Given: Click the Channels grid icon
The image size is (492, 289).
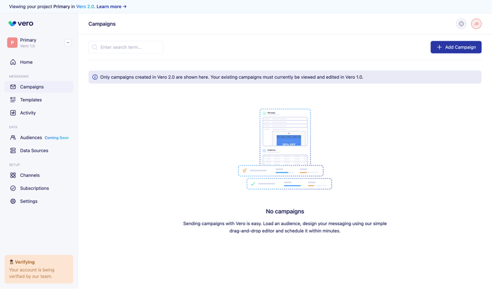Looking at the screenshot, I should pos(13,175).
